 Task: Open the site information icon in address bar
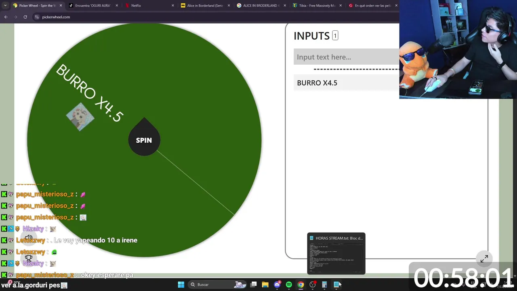click(37, 17)
